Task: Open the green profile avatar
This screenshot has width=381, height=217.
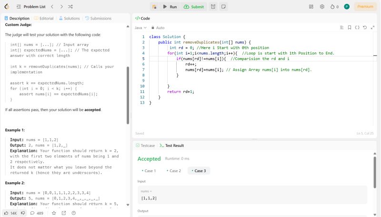Action: tap(347, 7)
